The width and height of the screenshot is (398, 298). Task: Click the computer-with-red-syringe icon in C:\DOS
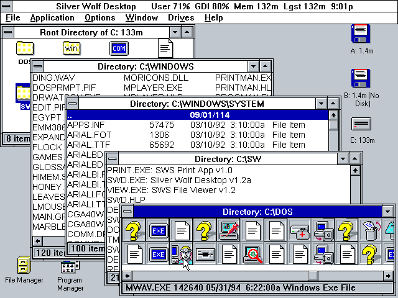click(229, 230)
